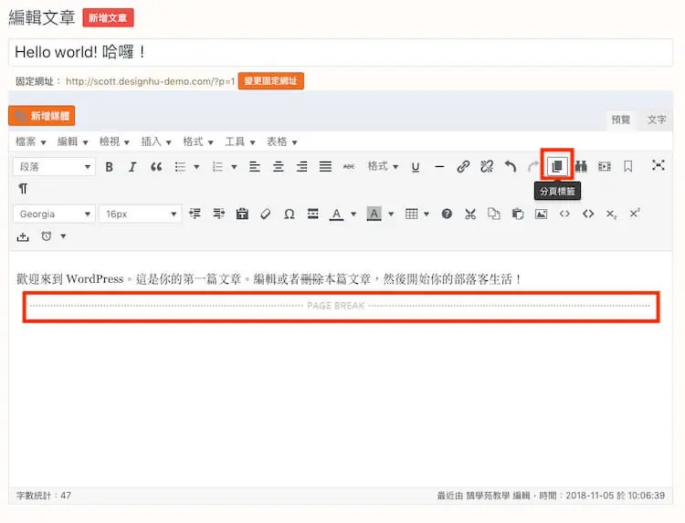Align text right
This screenshot has width=685, height=523.
[302, 167]
